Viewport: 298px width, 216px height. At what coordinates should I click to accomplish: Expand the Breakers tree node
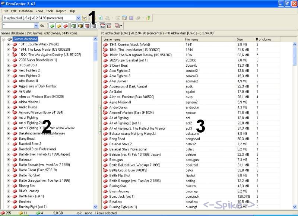click(9, 201)
